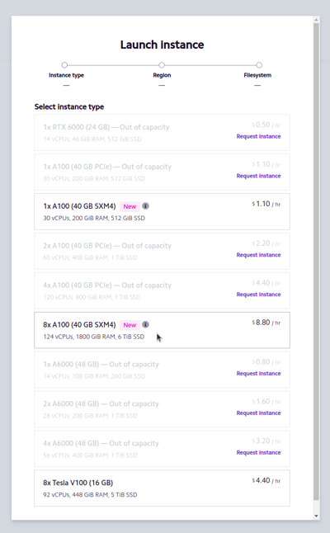Click the Filesystem step label
This screenshot has width=330, height=533.
coord(257,75)
